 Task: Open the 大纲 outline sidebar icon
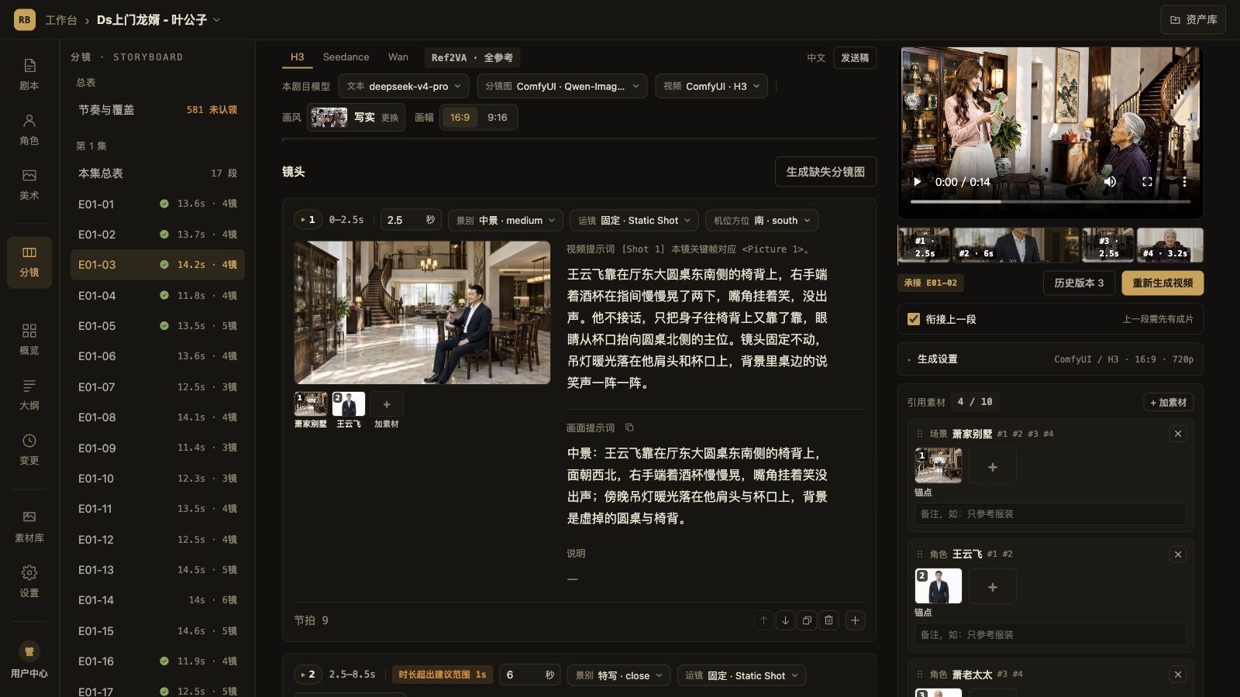click(x=29, y=394)
